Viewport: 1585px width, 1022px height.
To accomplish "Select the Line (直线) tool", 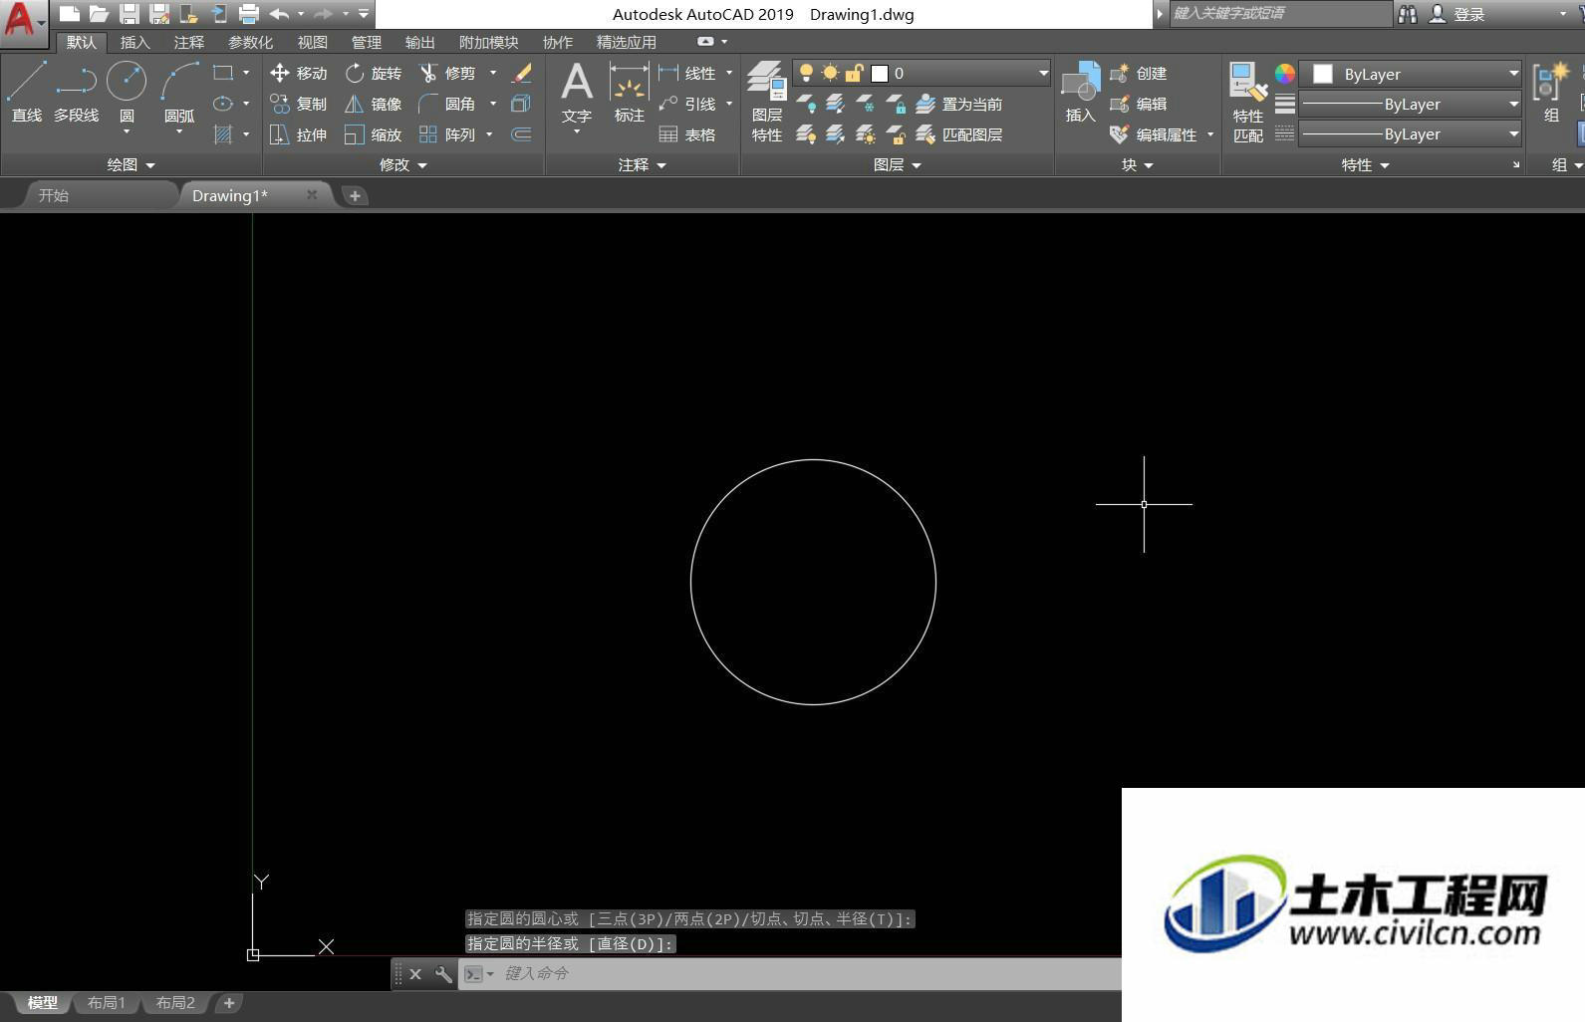I will pyautogui.click(x=26, y=91).
